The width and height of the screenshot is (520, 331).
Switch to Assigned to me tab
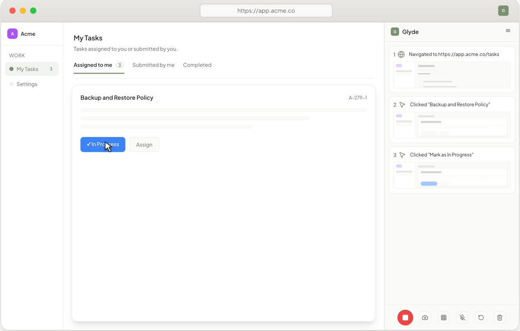[99, 65]
